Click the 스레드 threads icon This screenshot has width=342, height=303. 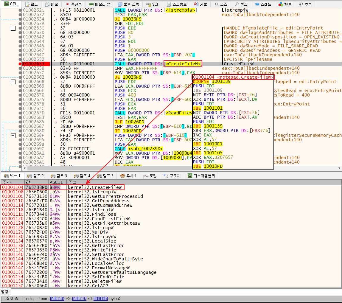click(257, 4)
